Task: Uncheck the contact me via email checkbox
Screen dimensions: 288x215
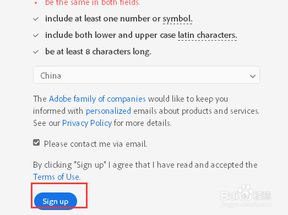Action: tap(36, 142)
